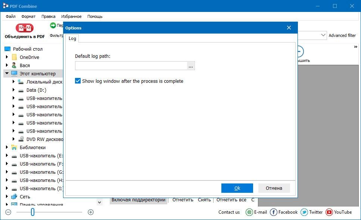
Task: Click the Twitter bird icon
Action: coord(304,212)
